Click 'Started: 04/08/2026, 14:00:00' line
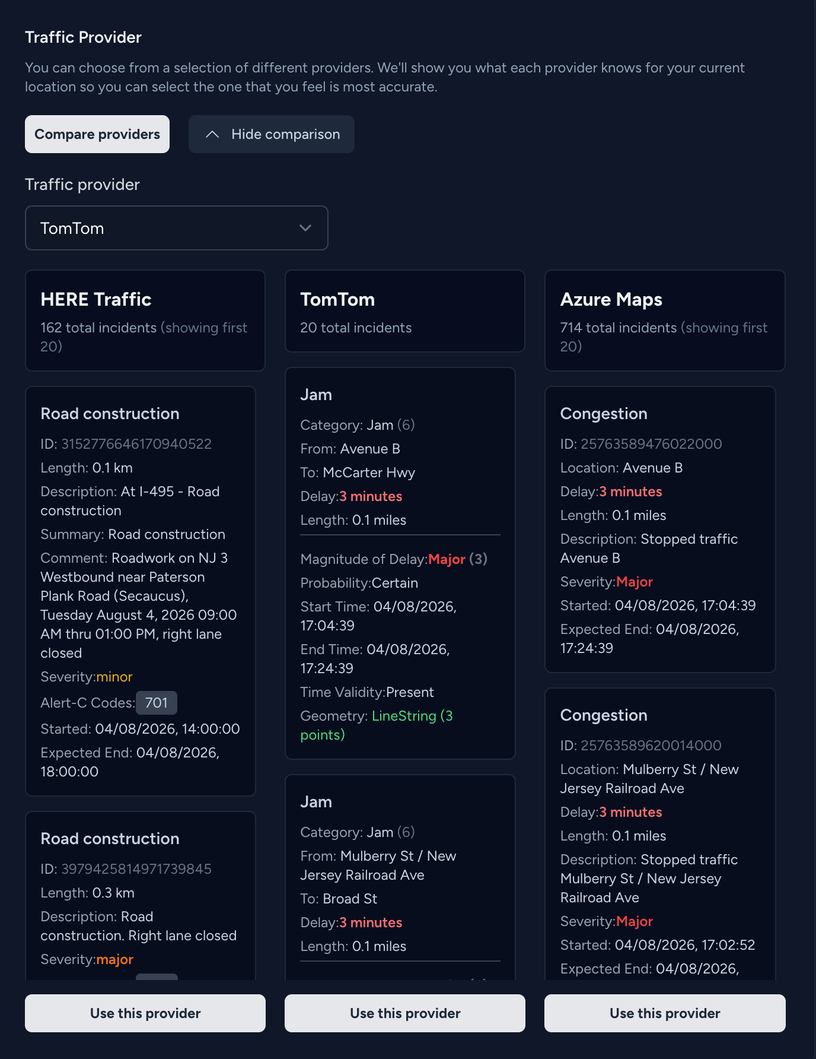Image resolution: width=816 pixels, height=1059 pixels. [x=140, y=729]
